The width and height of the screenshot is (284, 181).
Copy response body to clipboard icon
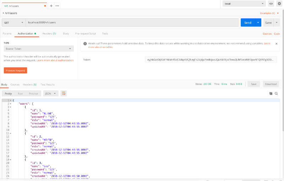(x=271, y=94)
